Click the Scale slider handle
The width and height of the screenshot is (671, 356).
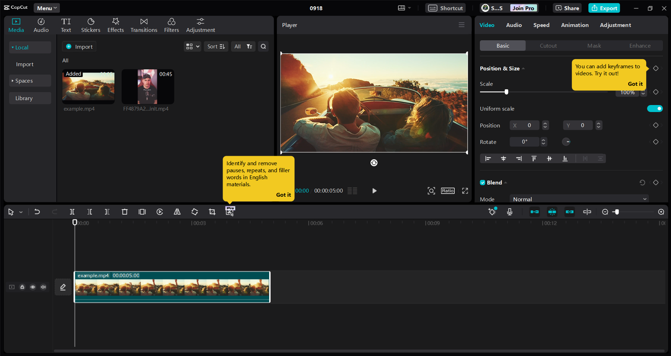click(507, 92)
